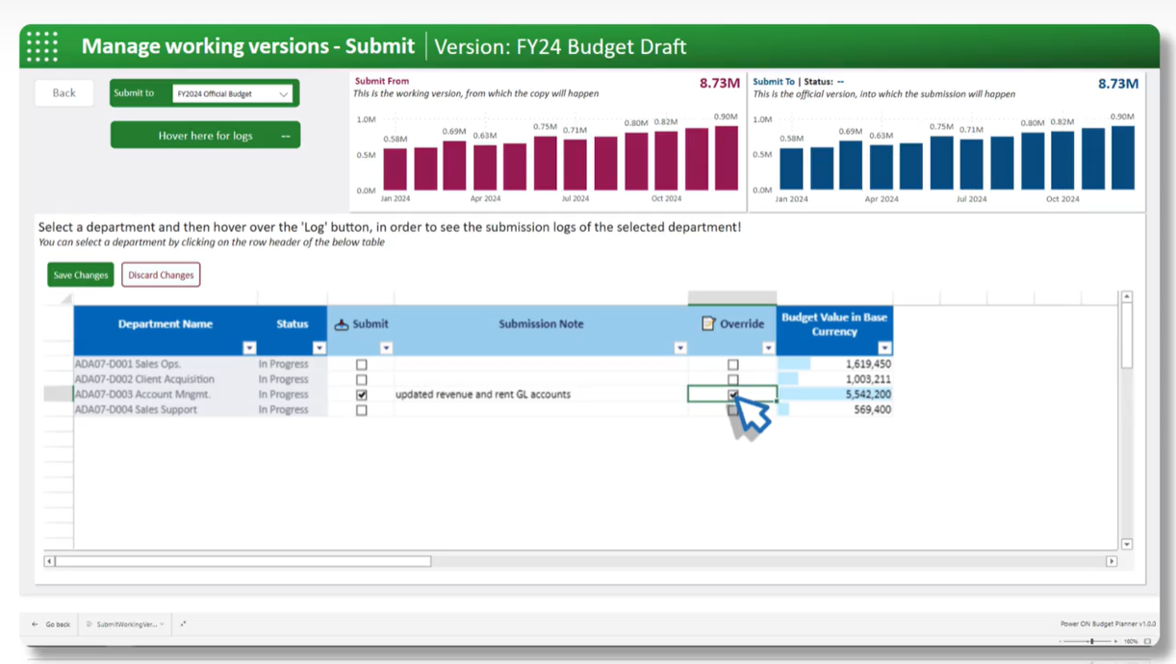Screen dimensions: 1176x664
Task: Open the SubmitWorkingVer page tab
Action: click(x=125, y=625)
